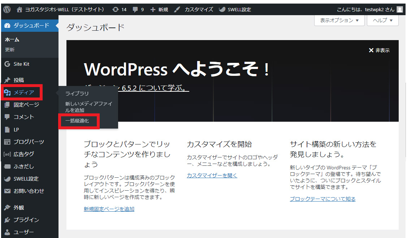Click the プラグイン plug icon
The image size is (407, 238).
pos(7,220)
